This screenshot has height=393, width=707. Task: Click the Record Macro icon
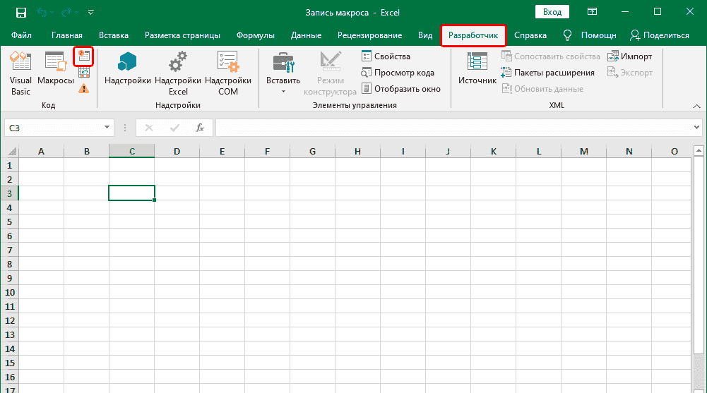[x=84, y=56]
